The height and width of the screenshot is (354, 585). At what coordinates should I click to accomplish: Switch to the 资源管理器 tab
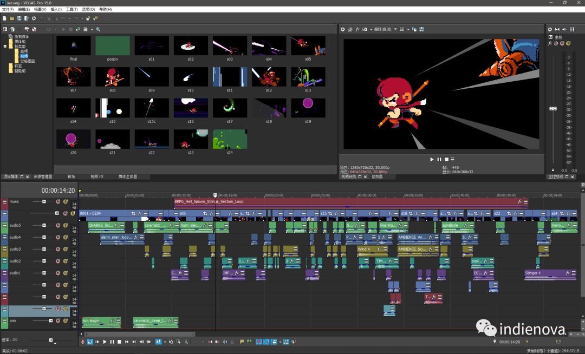43,176
